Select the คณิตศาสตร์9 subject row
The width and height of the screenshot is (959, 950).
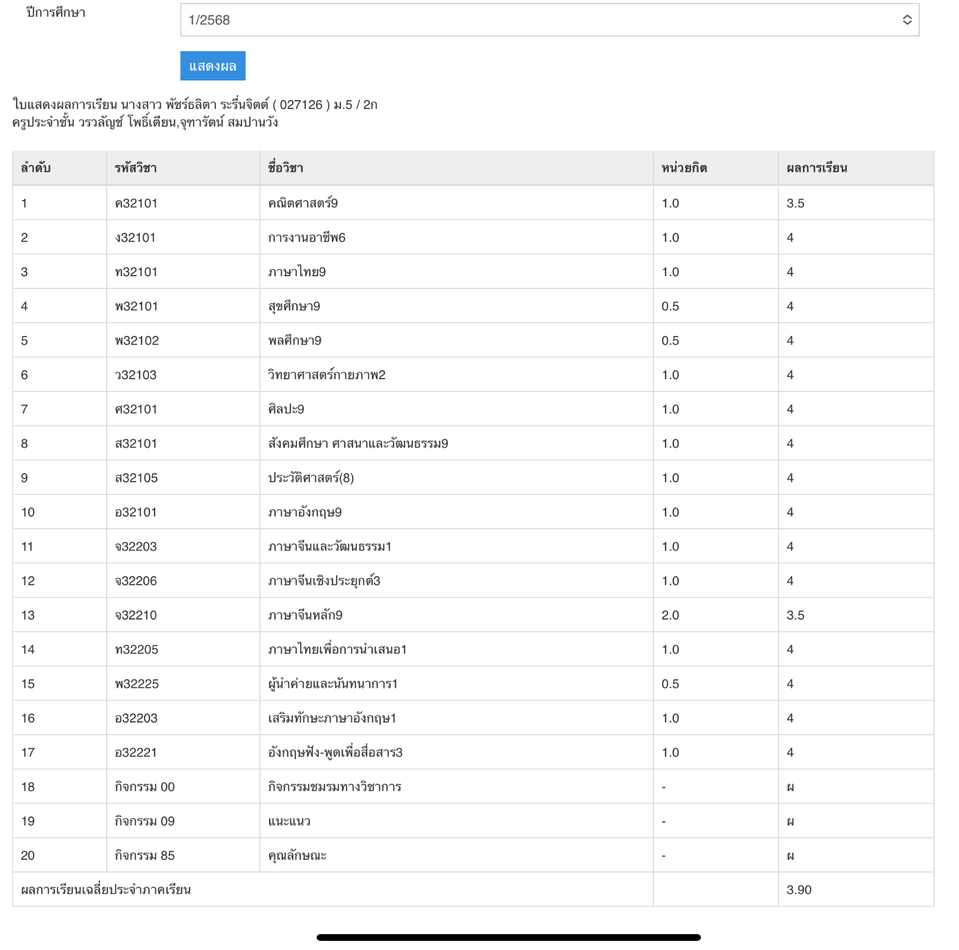pos(303,203)
